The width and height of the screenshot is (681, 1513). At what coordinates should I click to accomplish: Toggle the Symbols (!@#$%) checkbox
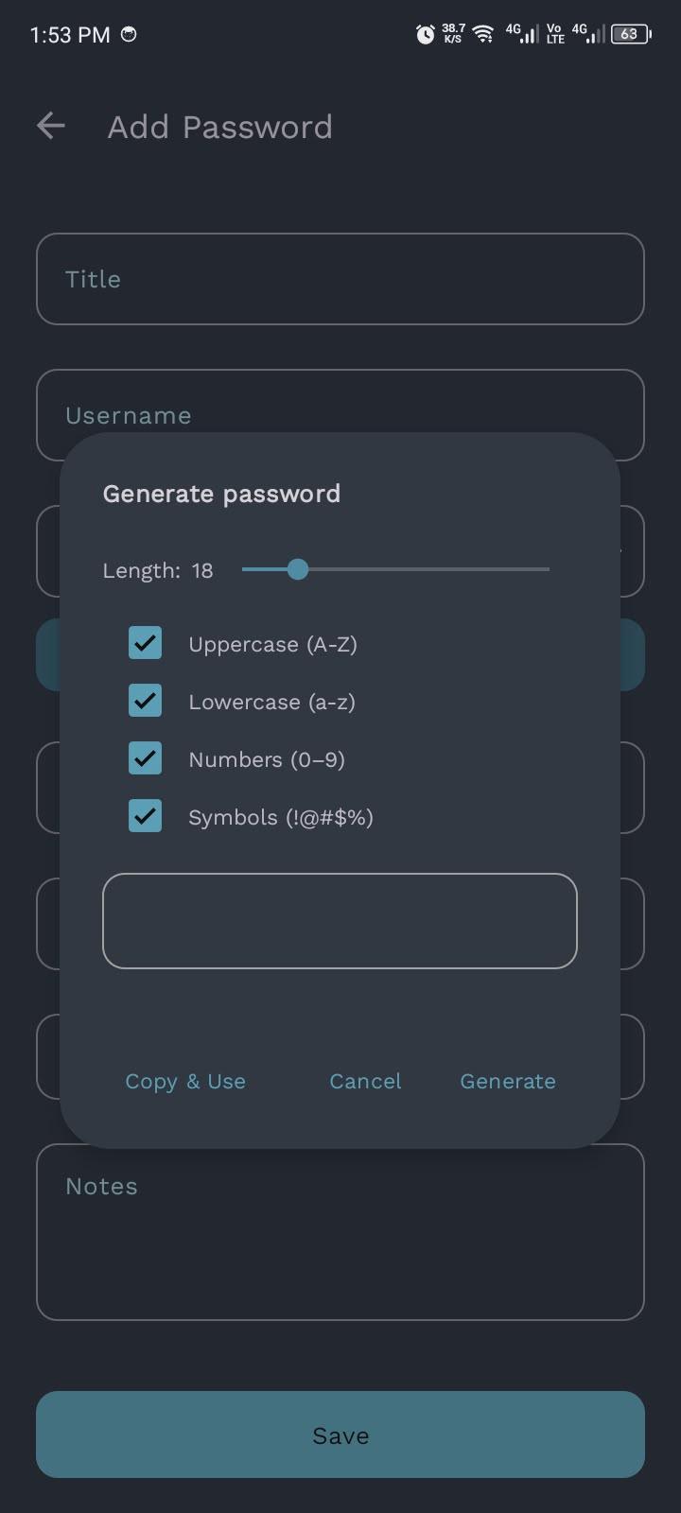146,817
